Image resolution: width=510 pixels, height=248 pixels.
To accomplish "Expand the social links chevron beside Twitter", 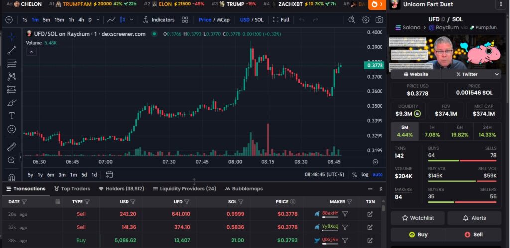I will tap(497, 74).
